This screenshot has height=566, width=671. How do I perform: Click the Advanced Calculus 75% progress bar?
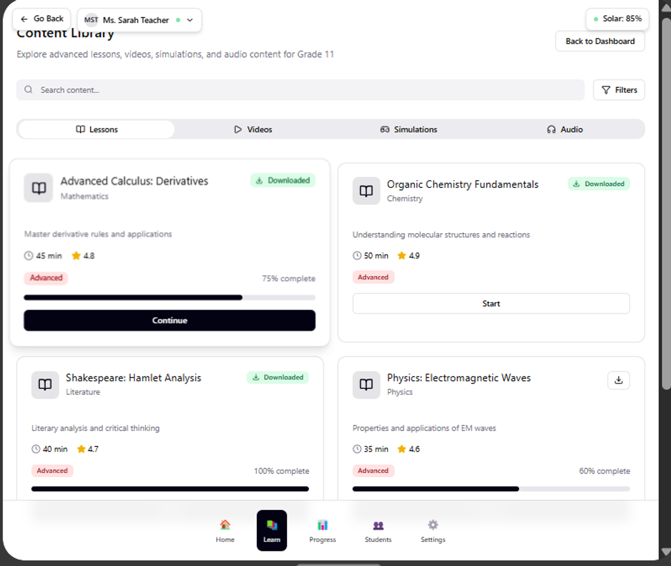169,298
